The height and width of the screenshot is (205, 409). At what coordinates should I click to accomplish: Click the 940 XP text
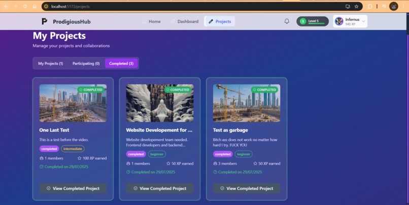click(350, 24)
